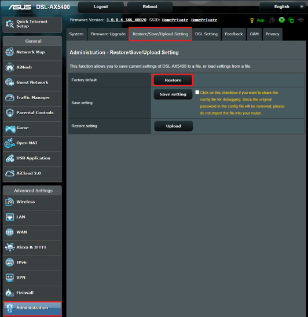Click the USB Application icon
Viewport: 308px width, 317px height.
click(x=9, y=158)
